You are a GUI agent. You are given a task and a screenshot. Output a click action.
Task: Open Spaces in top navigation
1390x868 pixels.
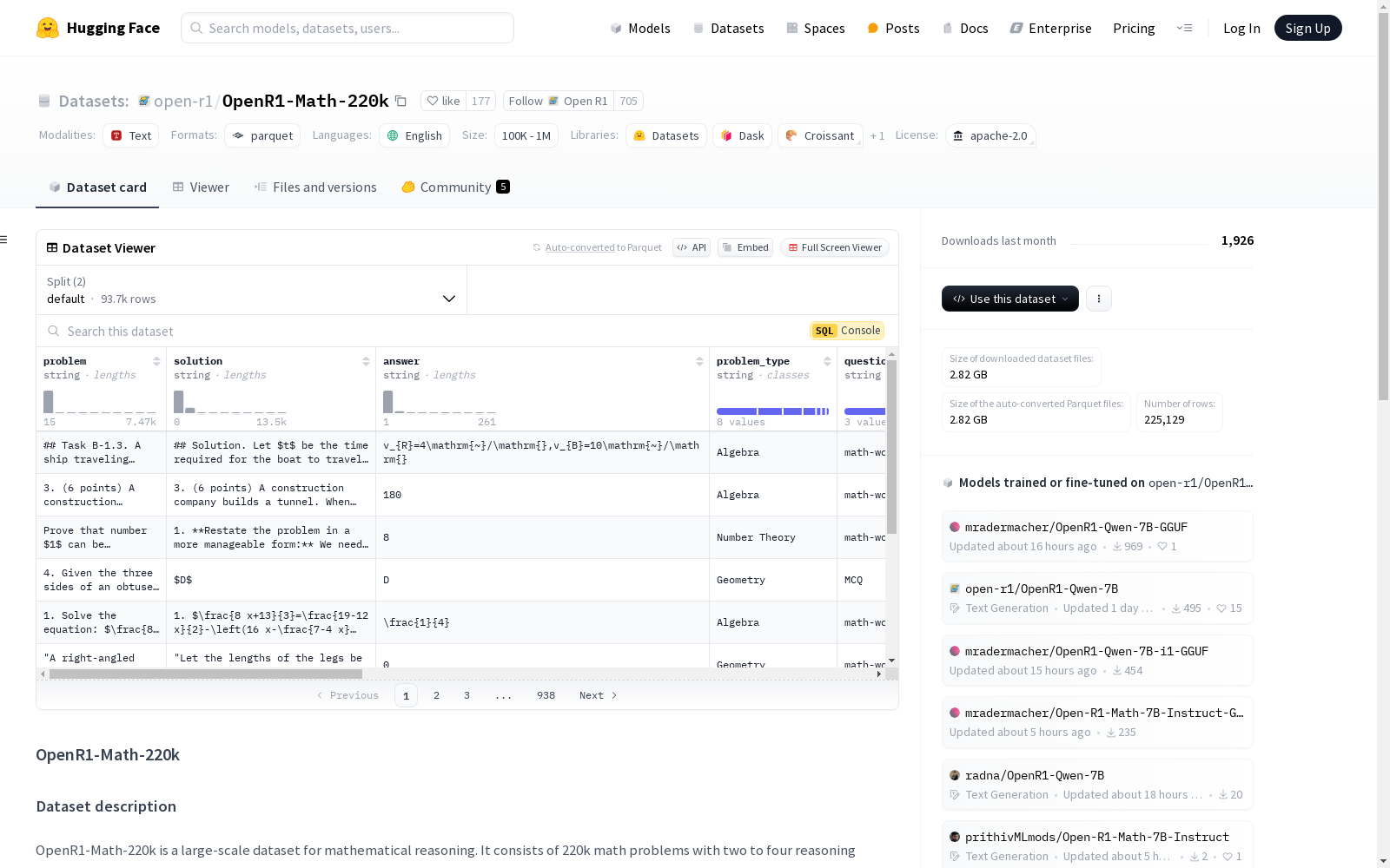tap(816, 28)
